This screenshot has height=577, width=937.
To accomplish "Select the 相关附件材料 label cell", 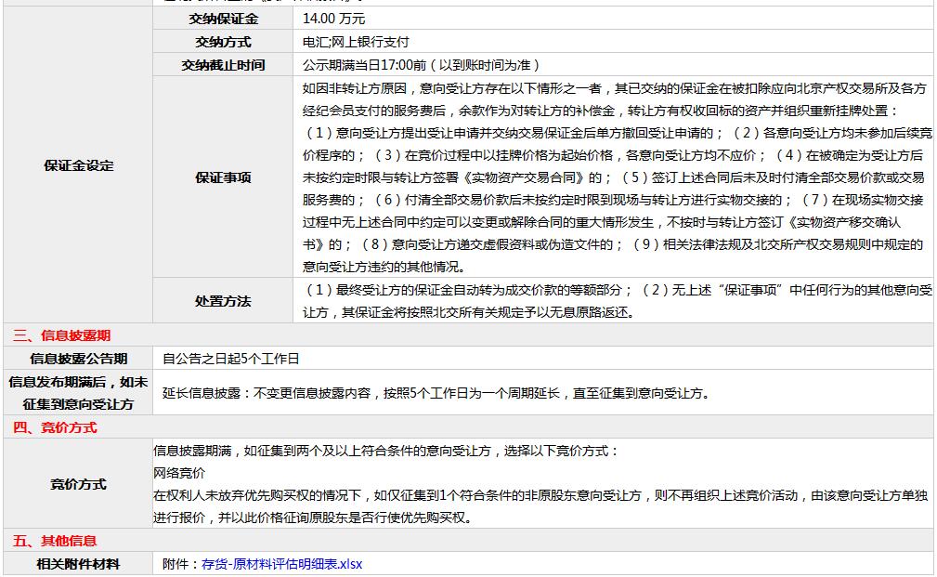I will click(78, 564).
